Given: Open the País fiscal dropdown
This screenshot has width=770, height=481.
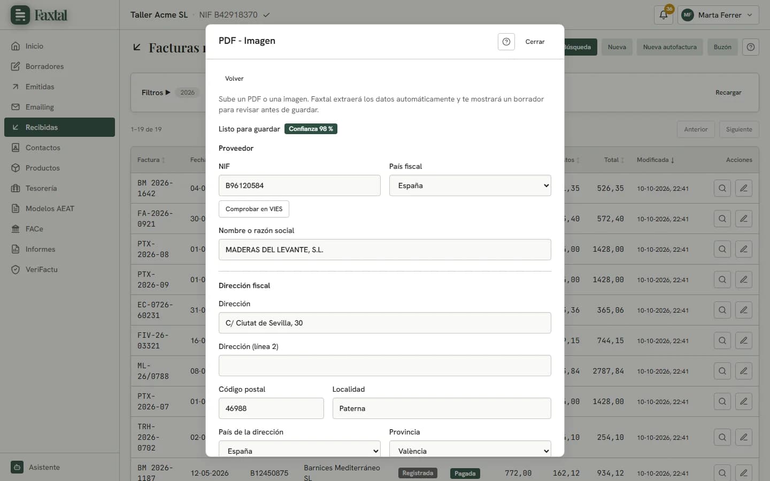Looking at the screenshot, I should 470,185.
